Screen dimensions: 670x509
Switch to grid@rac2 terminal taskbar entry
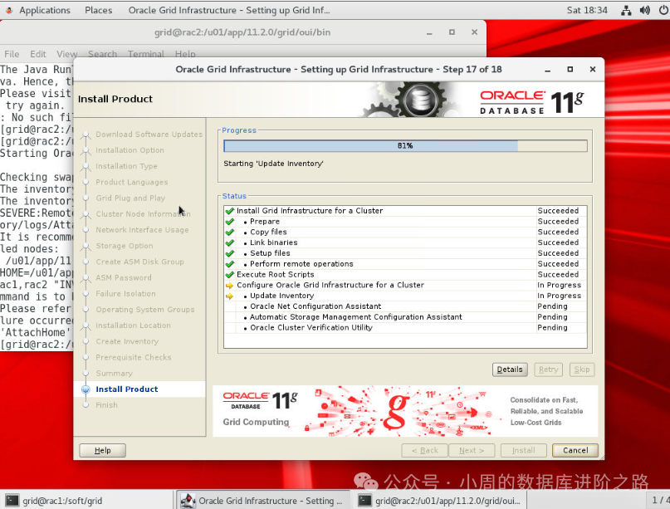[x=440, y=500]
